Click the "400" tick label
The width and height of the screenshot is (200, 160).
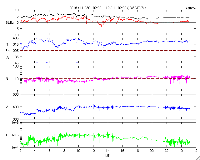[x=16, y=107]
